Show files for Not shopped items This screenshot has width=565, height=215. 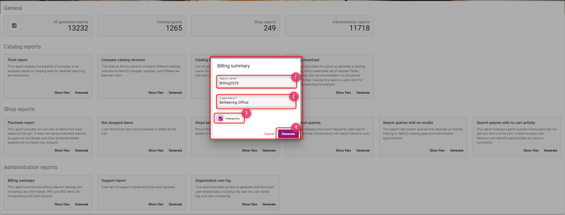click(156, 151)
